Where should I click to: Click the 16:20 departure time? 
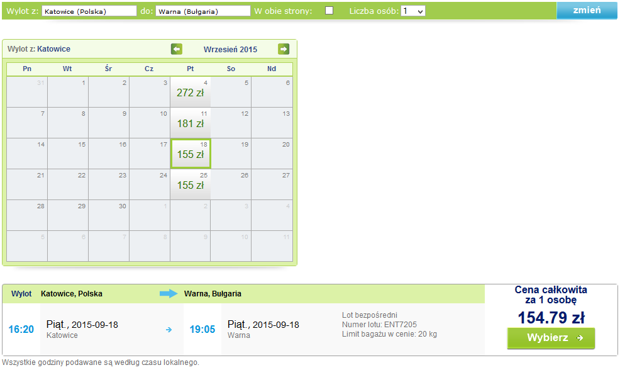pos(21,329)
